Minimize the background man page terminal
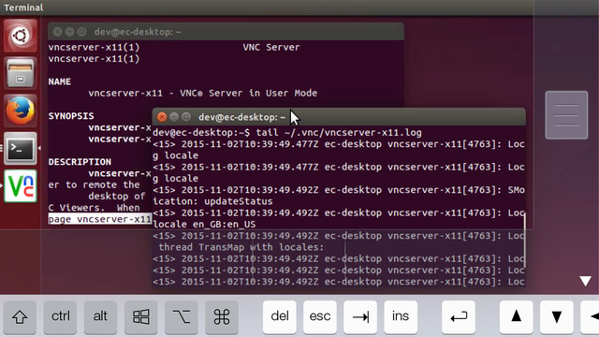Viewport: 599px width, 337px height. 69,32
